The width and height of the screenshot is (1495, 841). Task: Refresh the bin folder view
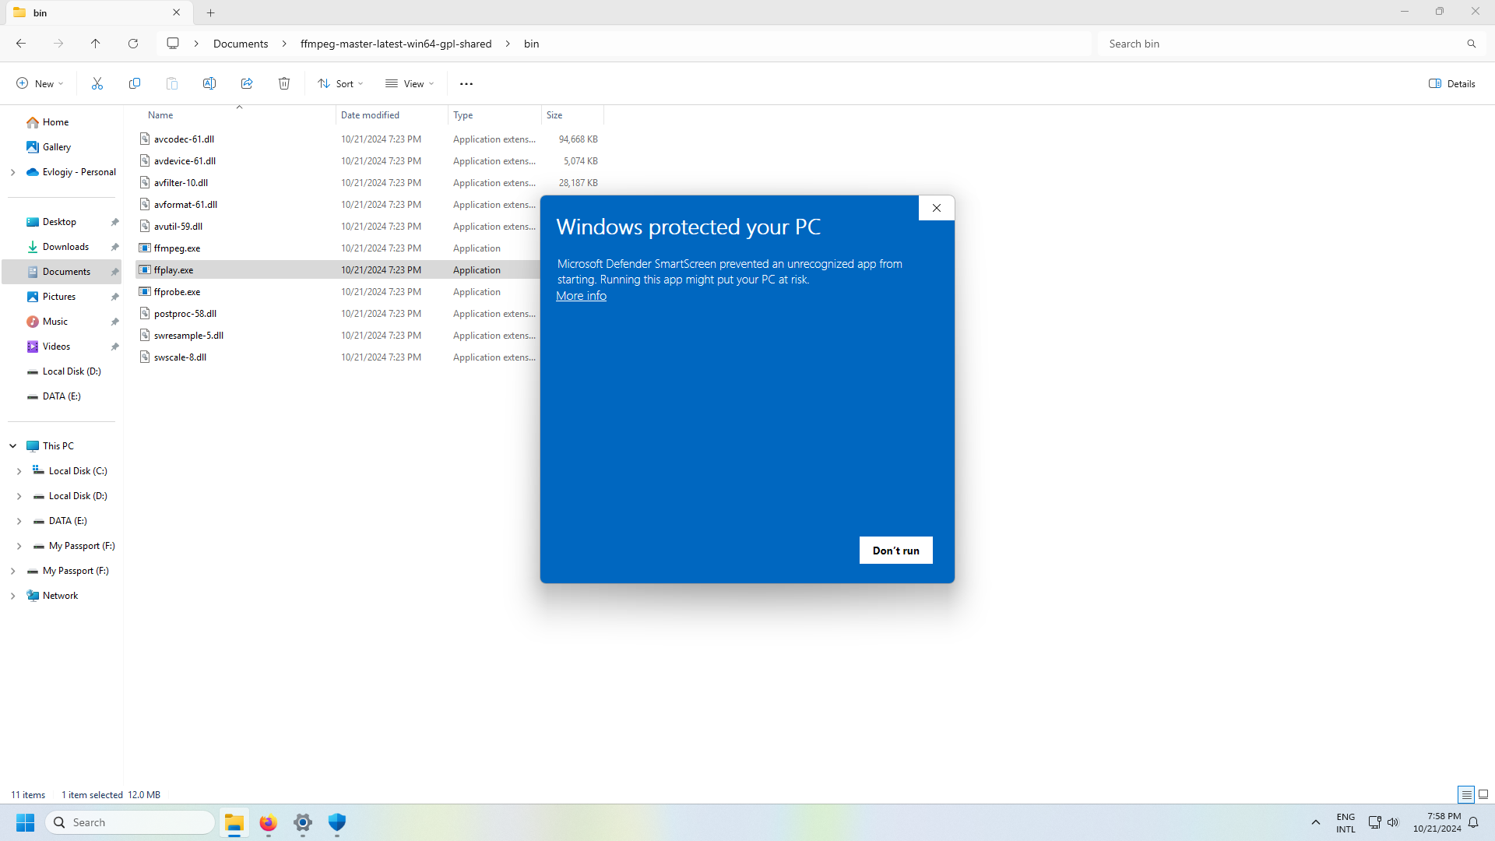click(133, 44)
